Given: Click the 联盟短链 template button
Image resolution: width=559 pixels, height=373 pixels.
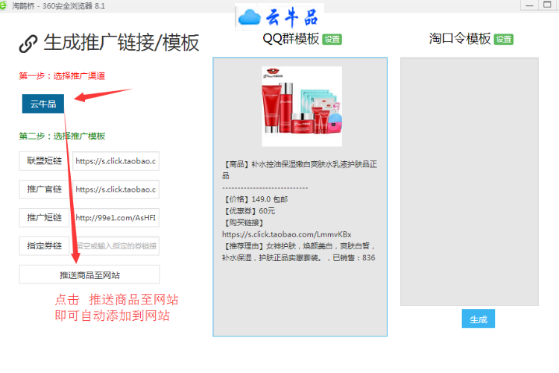Looking at the screenshot, I should point(44,161).
